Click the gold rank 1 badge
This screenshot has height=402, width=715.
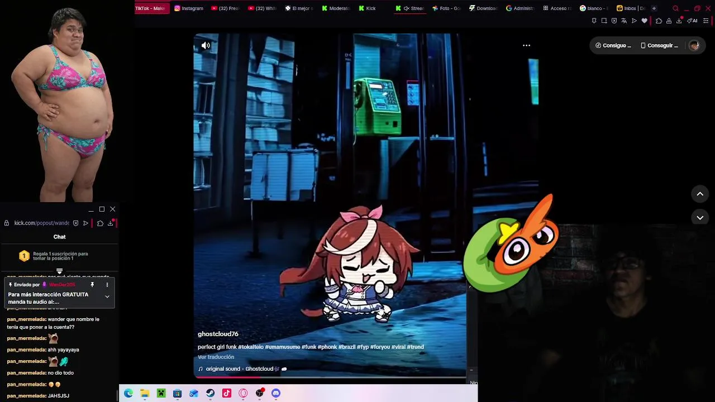coord(24,256)
